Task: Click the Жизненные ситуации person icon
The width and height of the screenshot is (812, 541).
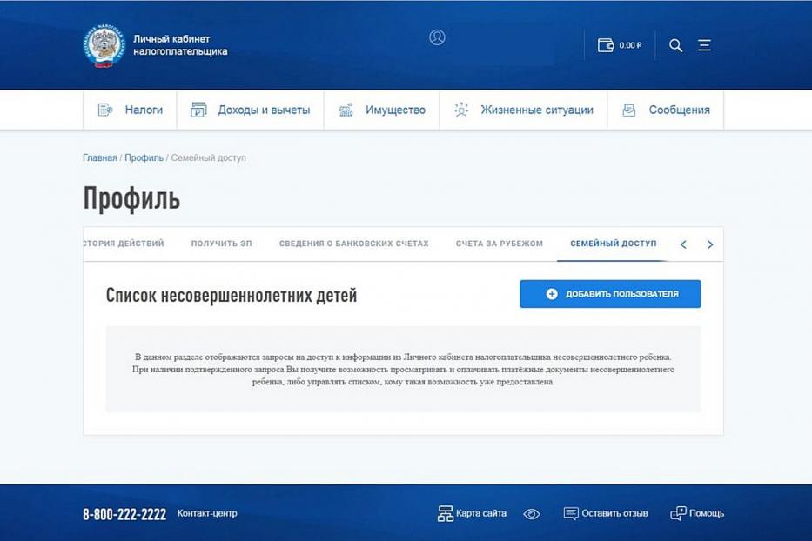Action: point(461,110)
